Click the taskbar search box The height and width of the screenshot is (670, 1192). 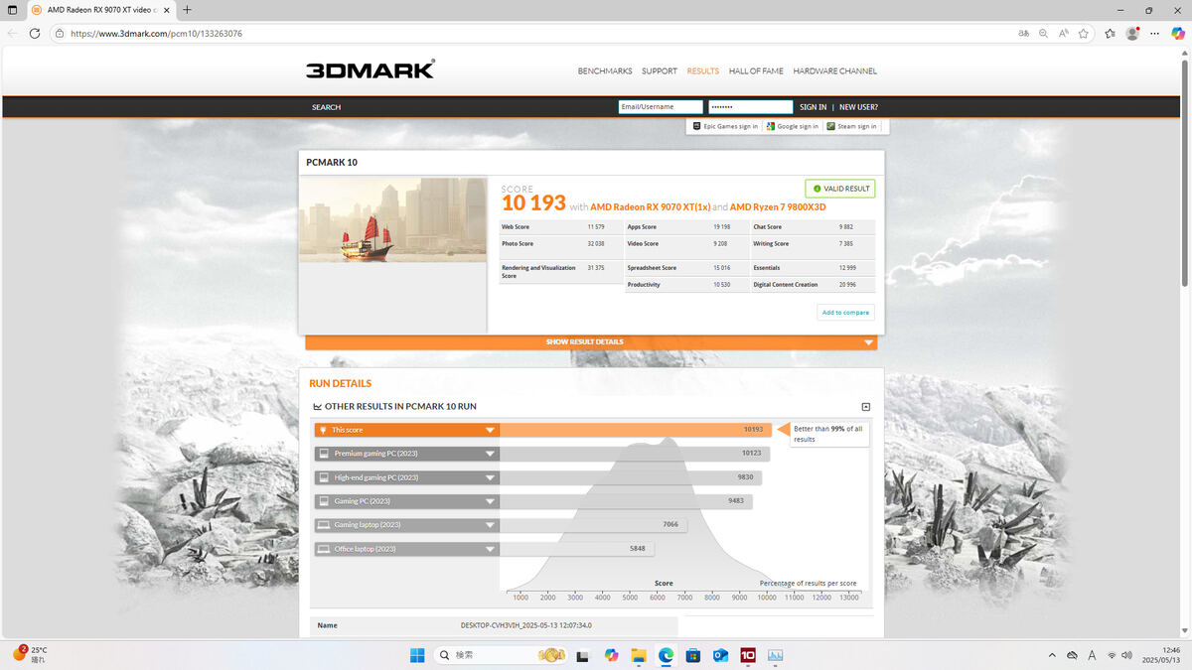[x=502, y=655]
